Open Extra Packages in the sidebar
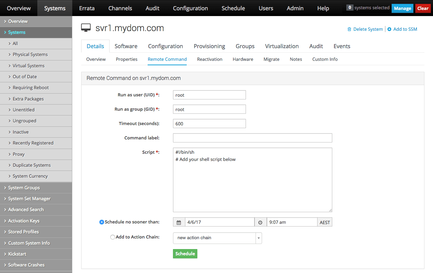 click(x=36, y=99)
